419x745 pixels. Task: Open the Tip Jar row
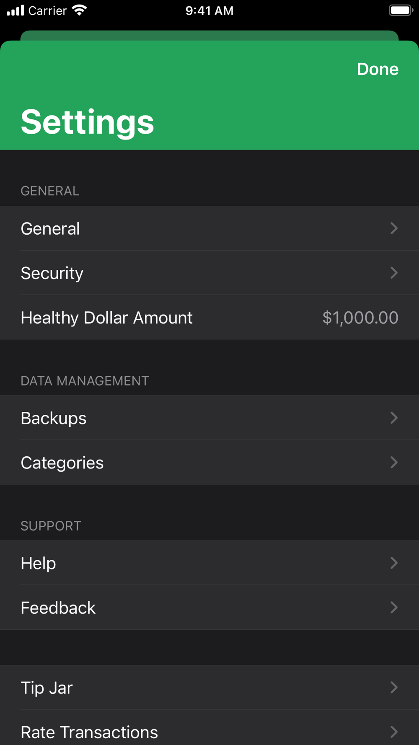coord(209,688)
